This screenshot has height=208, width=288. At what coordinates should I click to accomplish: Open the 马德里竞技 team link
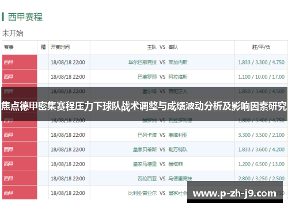pos(180,179)
